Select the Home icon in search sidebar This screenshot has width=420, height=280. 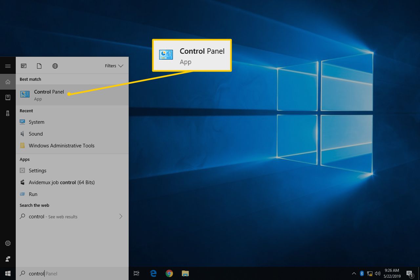pos(8,82)
